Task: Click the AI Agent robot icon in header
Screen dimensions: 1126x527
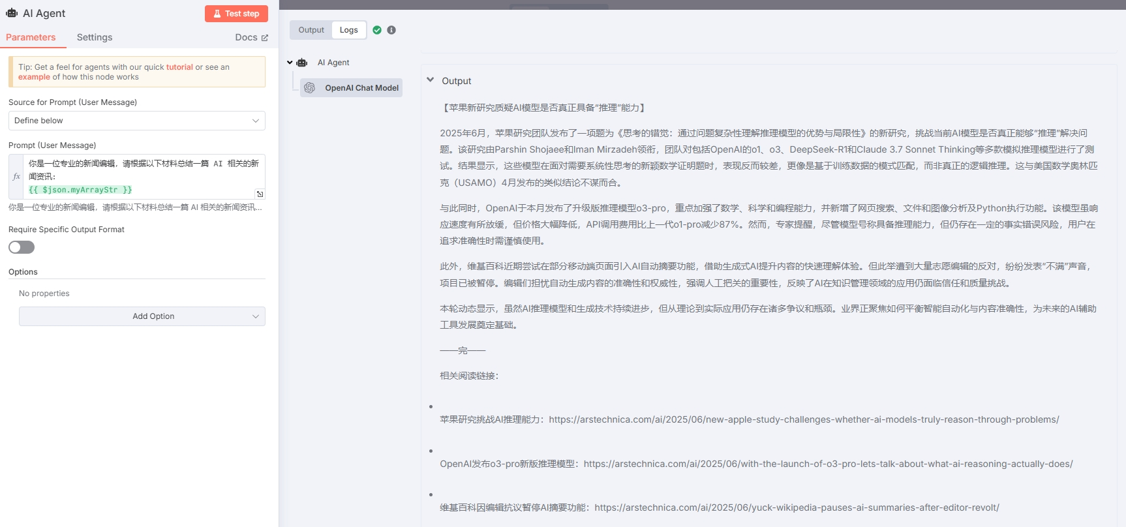Action: click(x=12, y=13)
